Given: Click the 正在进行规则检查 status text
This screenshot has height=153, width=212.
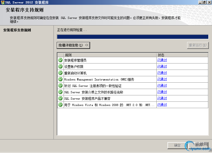Looking at the screenshot, I should click(72, 30).
